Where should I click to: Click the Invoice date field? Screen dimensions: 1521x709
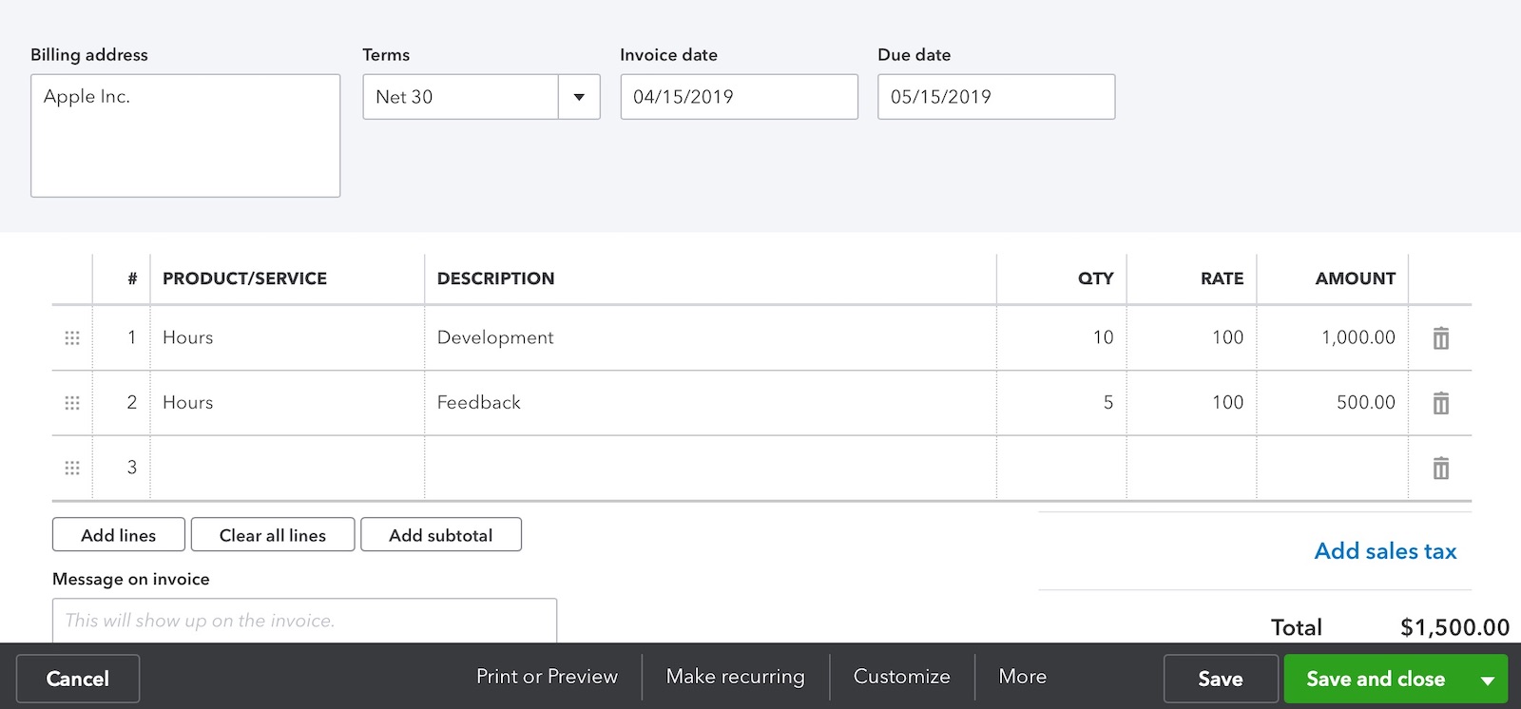(739, 97)
